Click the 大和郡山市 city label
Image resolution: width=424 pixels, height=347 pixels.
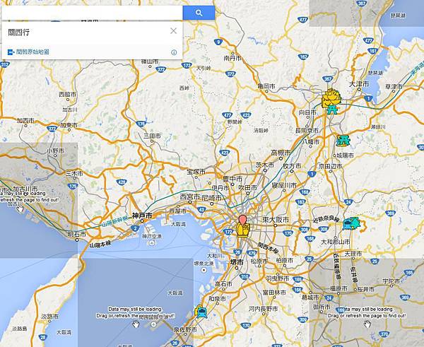pyautogui.click(x=335, y=242)
